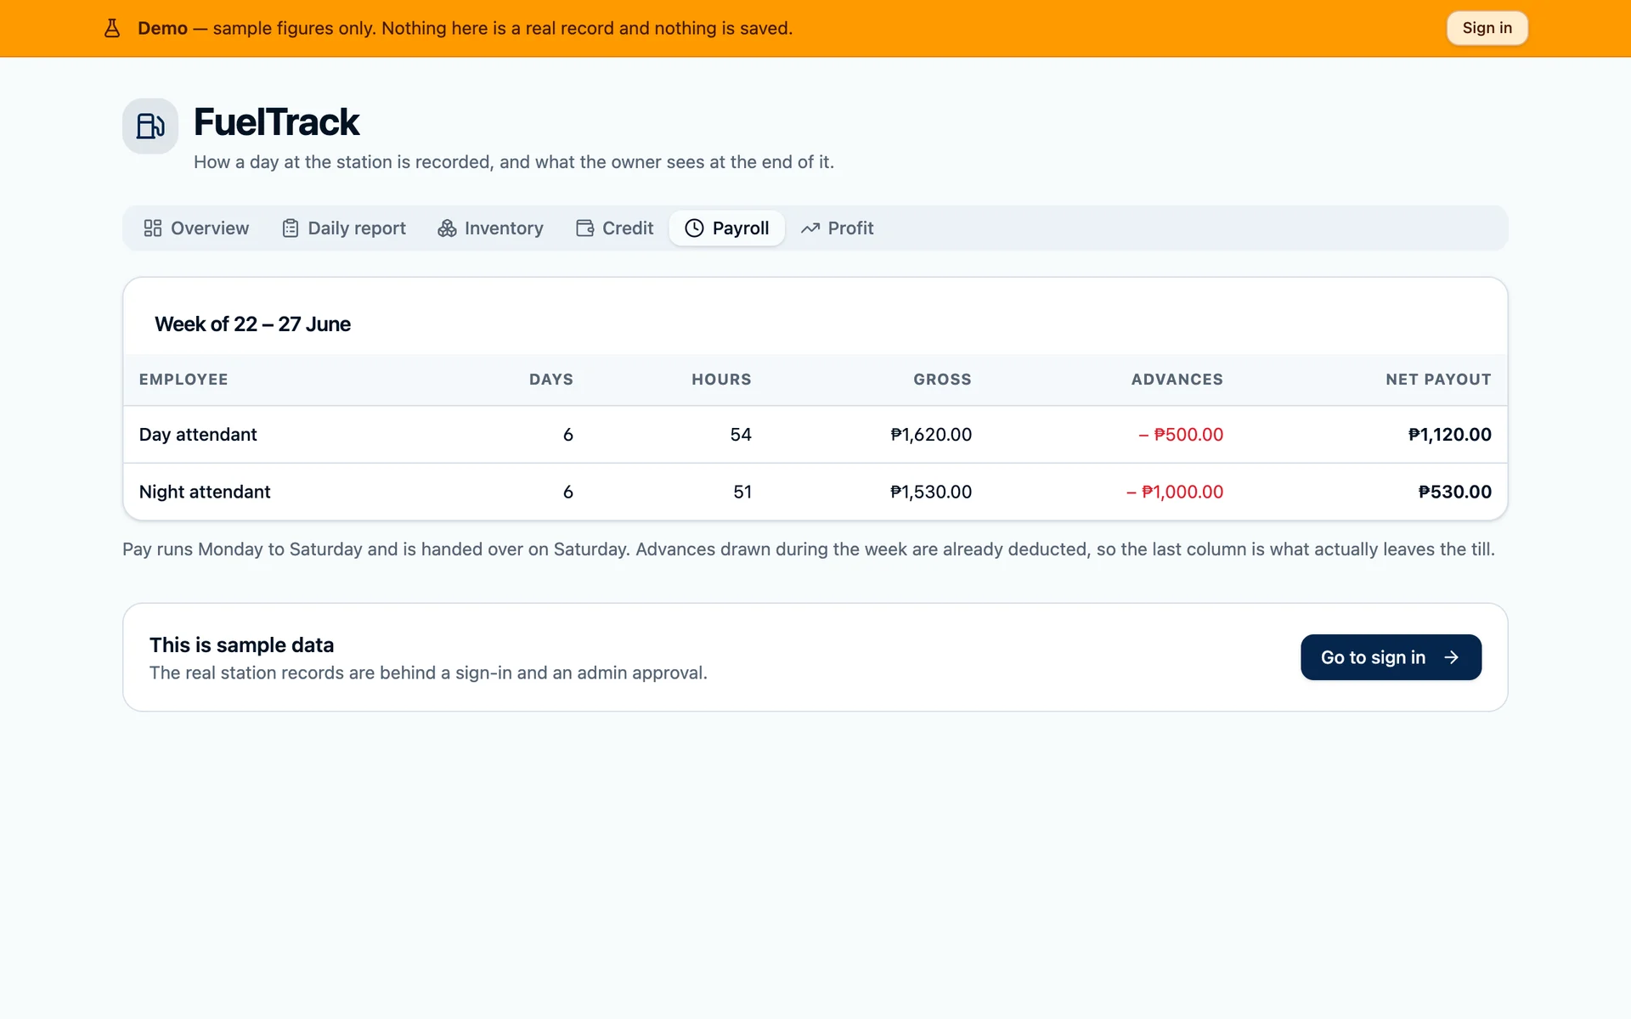1631x1019 pixels.
Task: Open the Daily report tab
Action: (x=344, y=228)
